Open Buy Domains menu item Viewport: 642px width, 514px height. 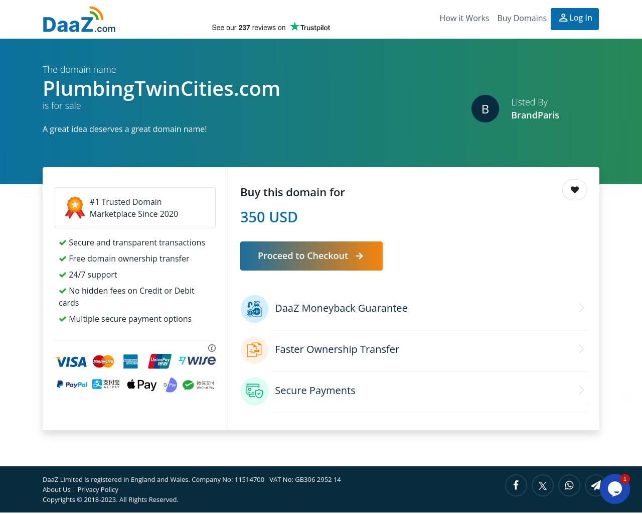522,18
